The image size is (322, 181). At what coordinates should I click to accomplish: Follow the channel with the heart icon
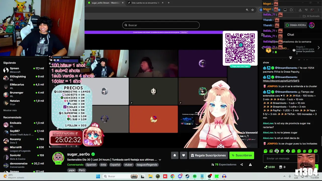pyautogui.click(x=184, y=155)
